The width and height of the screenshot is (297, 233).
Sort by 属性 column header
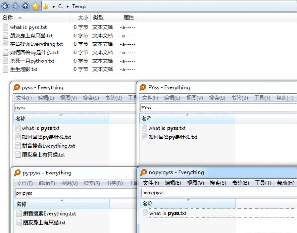129,18
